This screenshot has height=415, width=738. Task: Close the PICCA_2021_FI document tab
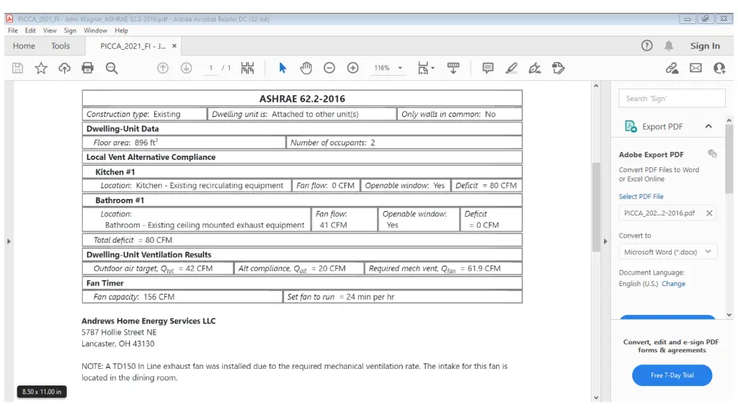pos(174,46)
